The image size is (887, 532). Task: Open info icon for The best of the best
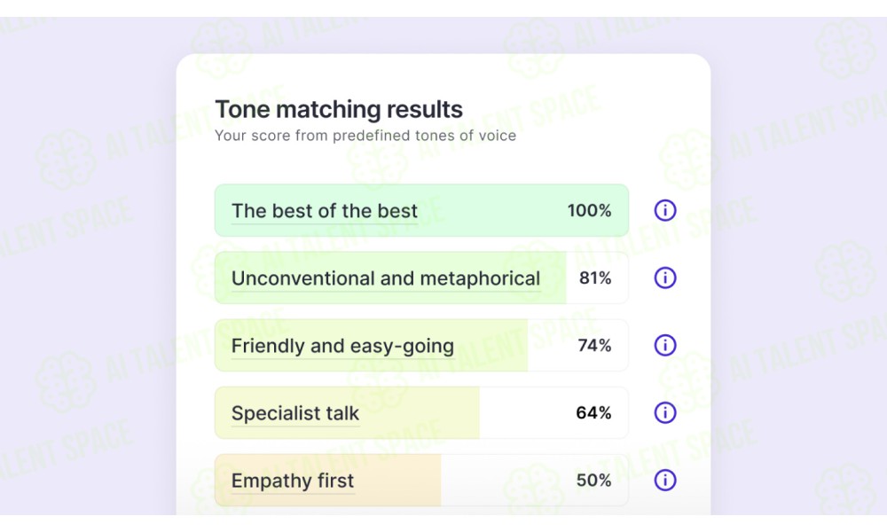pos(665,210)
